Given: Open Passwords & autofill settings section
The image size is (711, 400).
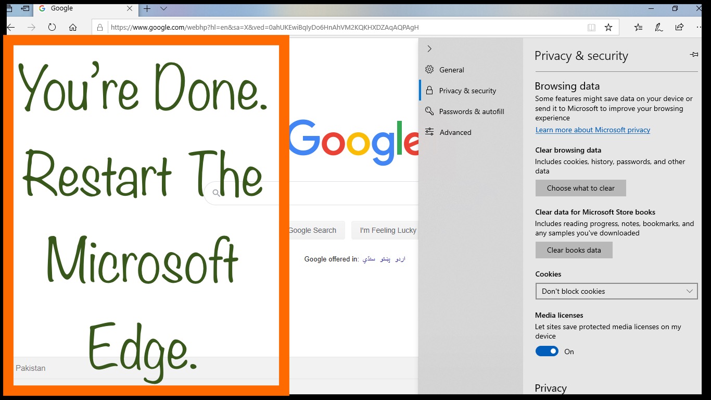Looking at the screenshot, I should (471, 111).
